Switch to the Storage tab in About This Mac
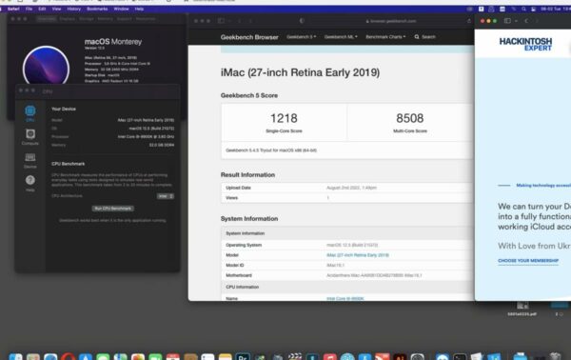Screen dimensions: 571x360 point(87,19)
